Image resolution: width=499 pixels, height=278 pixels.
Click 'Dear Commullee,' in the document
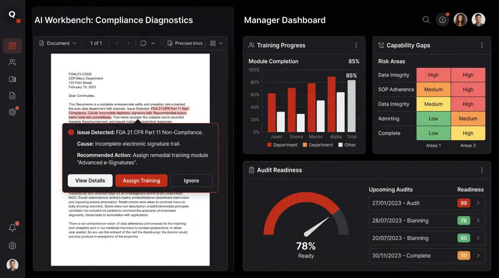[x=81, y=95]
